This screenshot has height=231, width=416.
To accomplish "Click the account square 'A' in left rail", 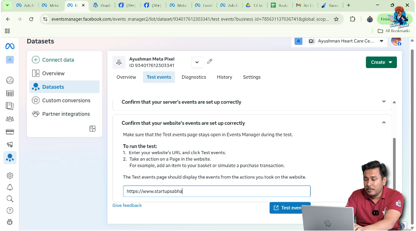I will (10, 60).
